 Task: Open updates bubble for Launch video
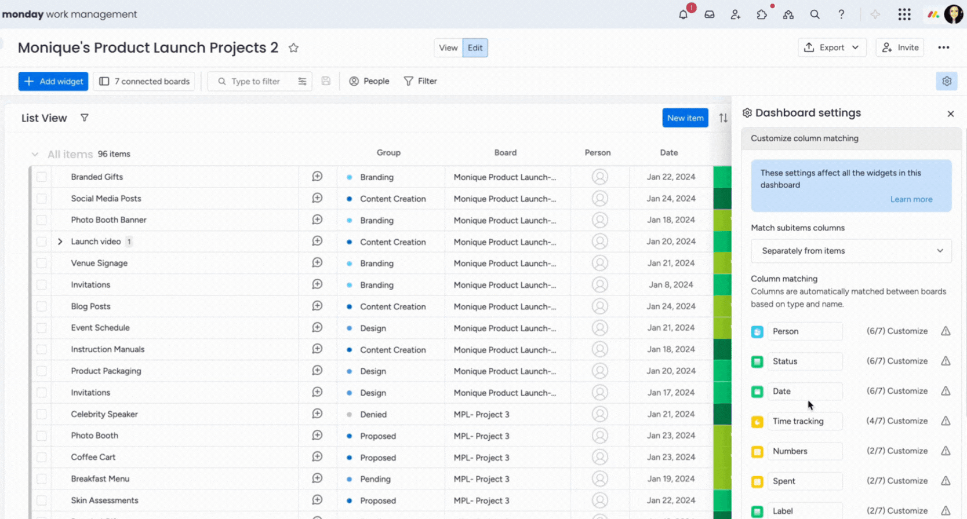pos(317,241)
